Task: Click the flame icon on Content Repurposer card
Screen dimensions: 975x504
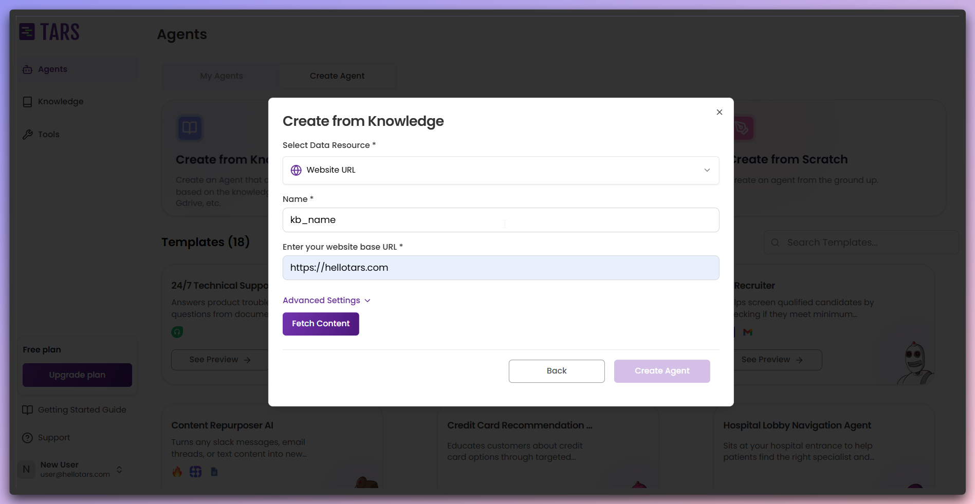Action: [177, 472]
